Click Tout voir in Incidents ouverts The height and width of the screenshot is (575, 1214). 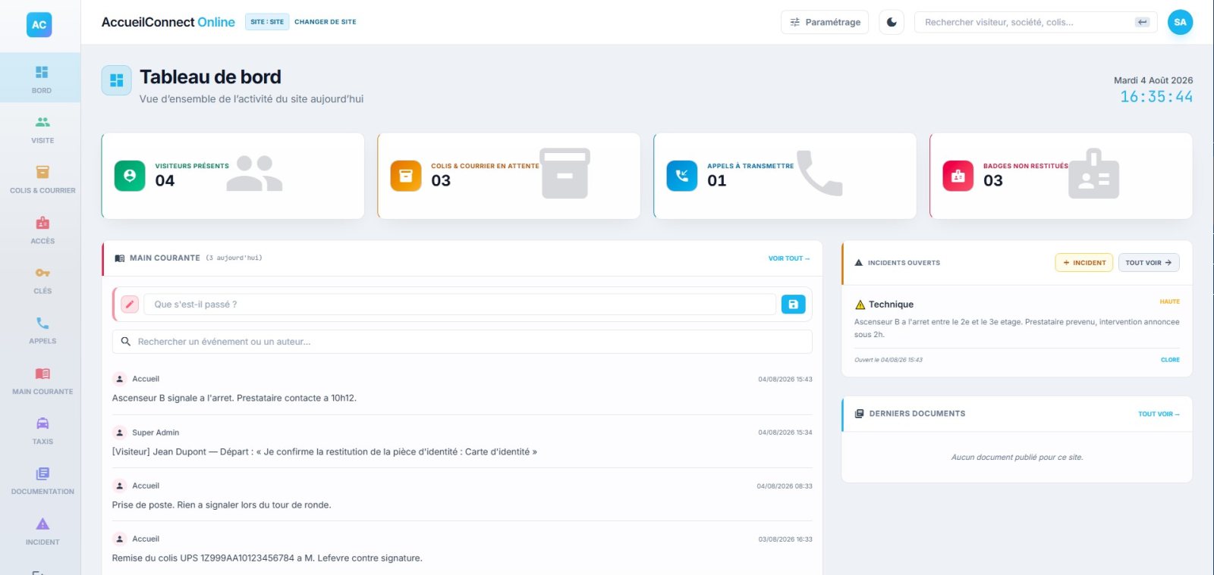1149,262
